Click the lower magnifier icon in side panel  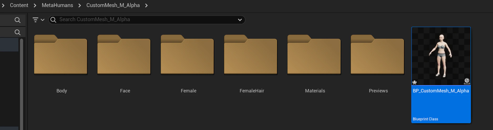click(18, 32)
